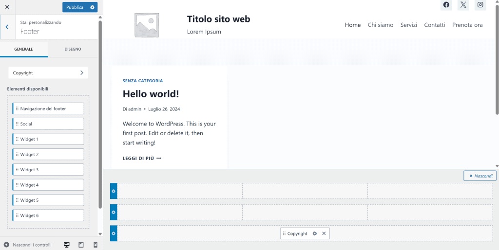
Task: Close the customizer with the X icon
Action: pos(7,7)
